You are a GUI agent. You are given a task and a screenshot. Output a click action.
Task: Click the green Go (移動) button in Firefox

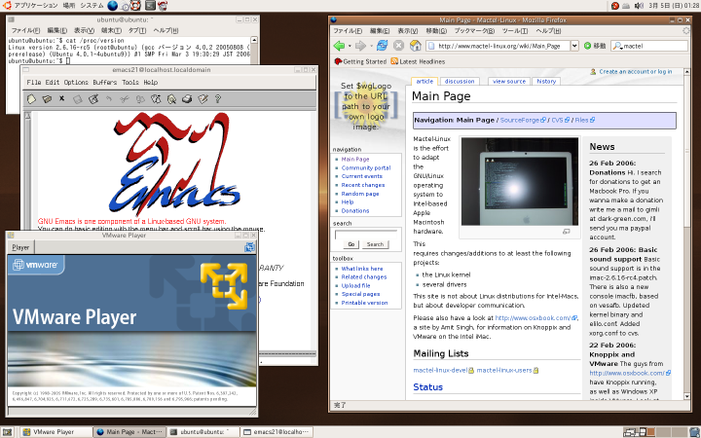tap(595, 46)
